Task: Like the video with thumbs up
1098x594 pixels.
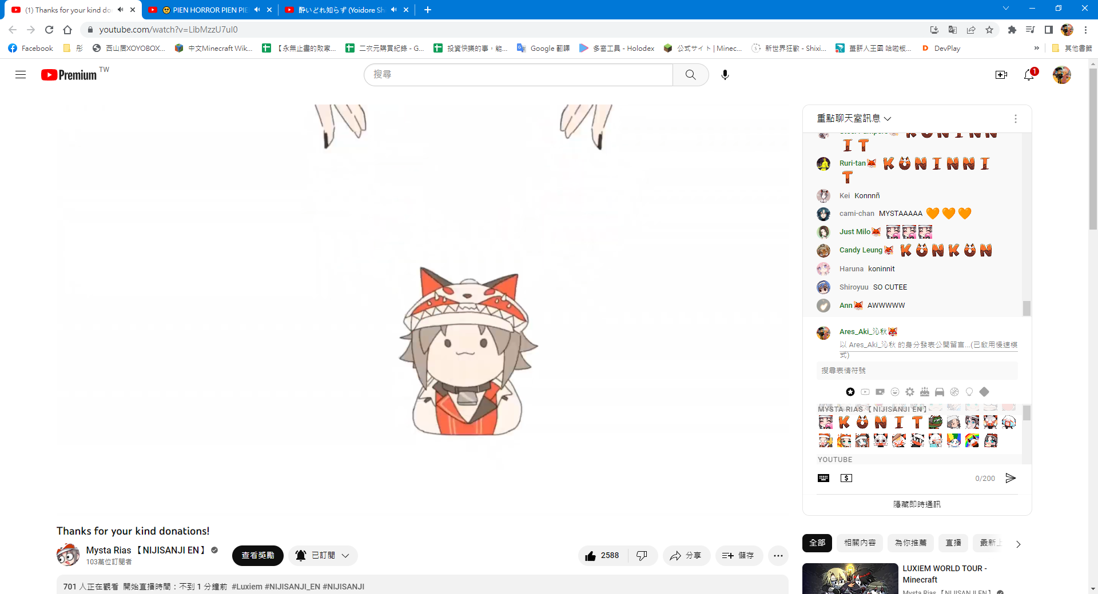Action: [603, 556]
